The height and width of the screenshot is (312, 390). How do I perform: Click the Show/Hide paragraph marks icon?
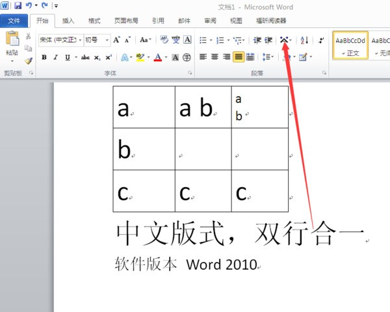(321, 40)
